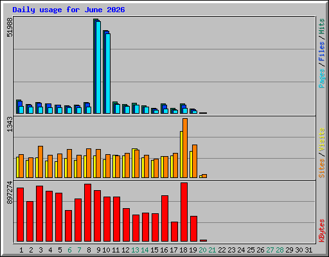Click the day 13 yellow visits bar
Viewport: 329px width, 257px height.
pyautogui.click(x=134, y=163)
